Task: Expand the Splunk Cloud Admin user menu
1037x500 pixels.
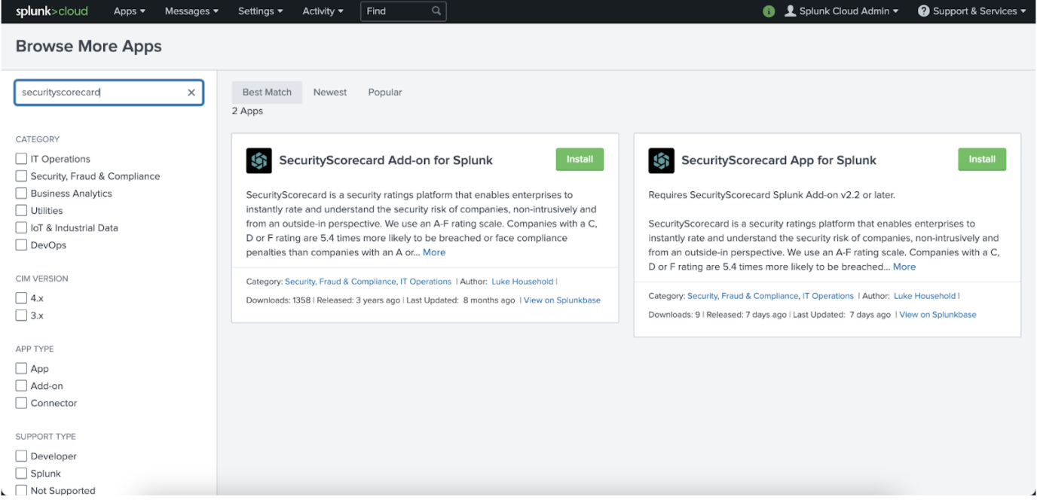Action: pyautogui.click(x=841, y=11)
